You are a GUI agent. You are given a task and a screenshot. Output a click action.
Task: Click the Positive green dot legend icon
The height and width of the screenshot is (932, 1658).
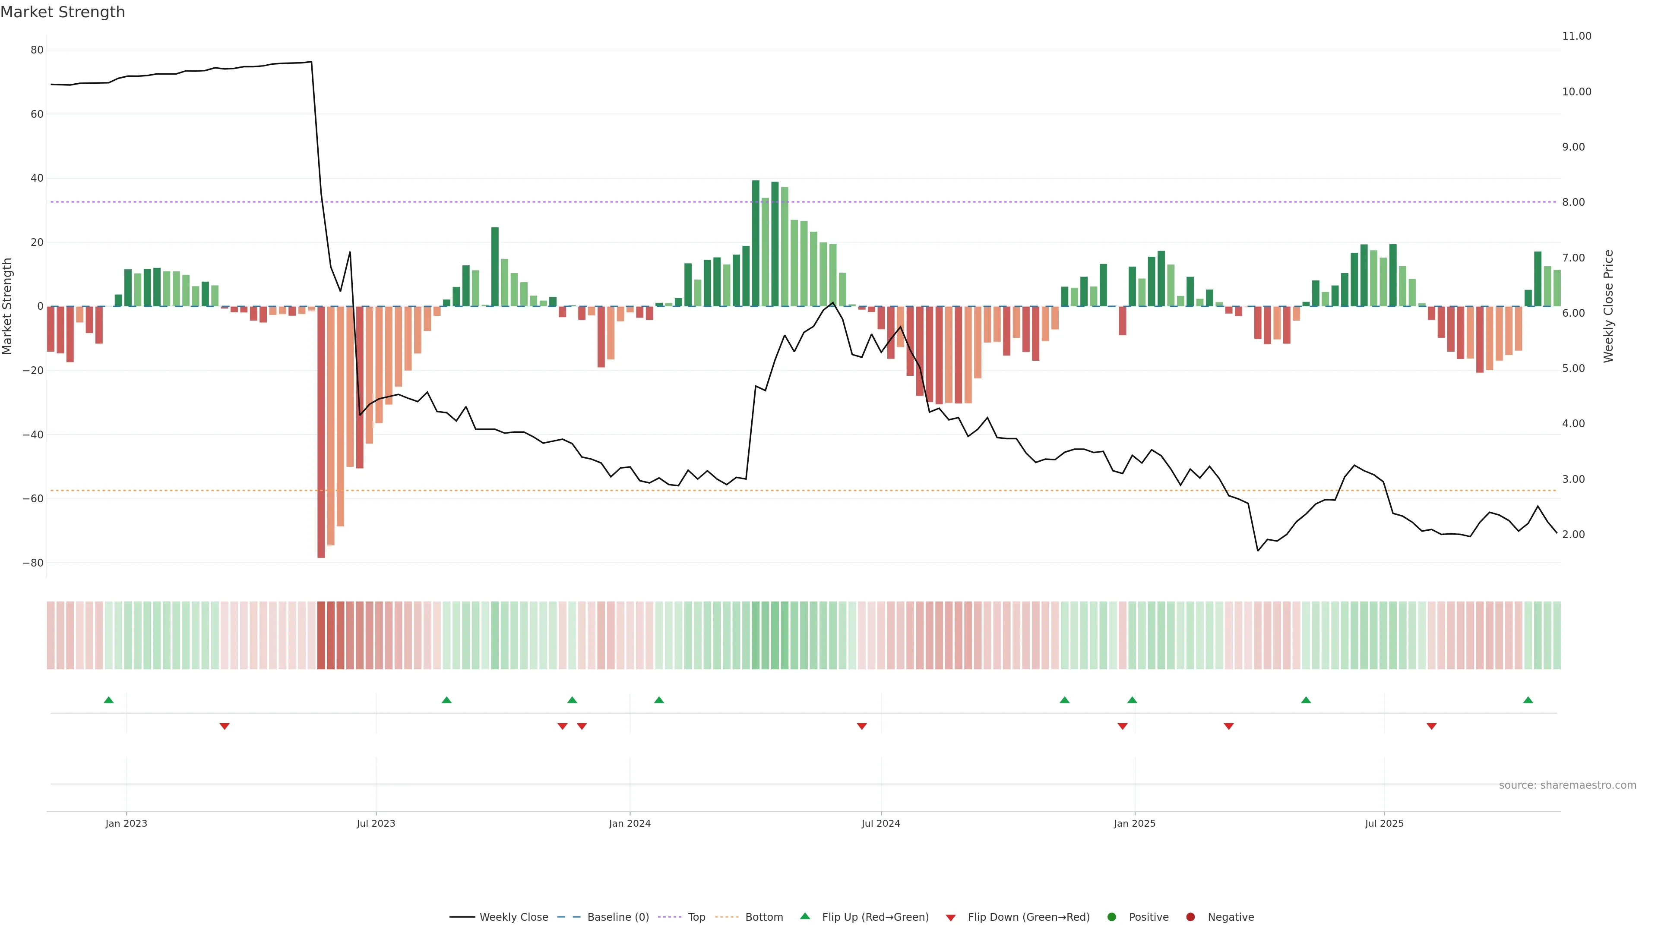tap(1111, 917)
